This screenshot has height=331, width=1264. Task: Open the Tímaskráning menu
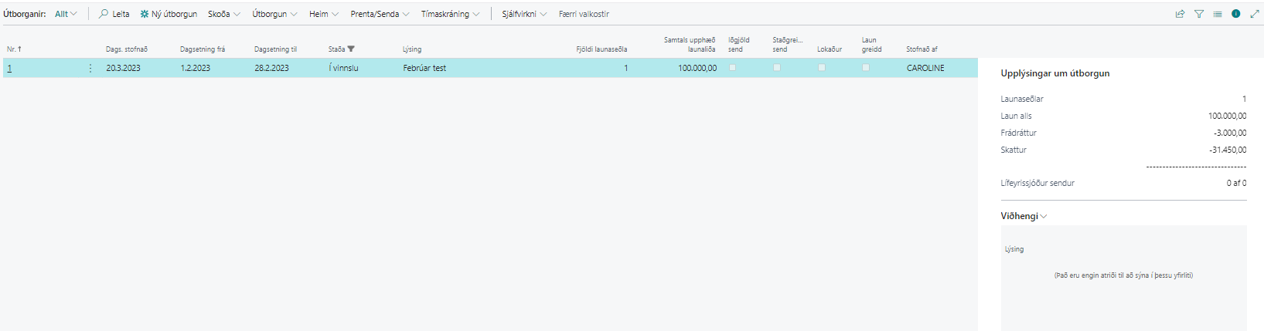450,14
